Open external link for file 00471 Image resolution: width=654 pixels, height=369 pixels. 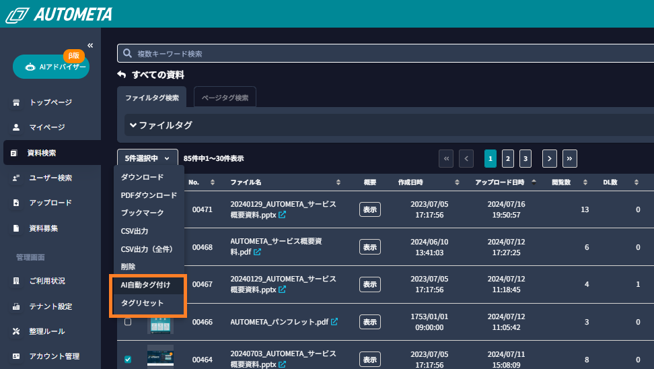[283, 215]
